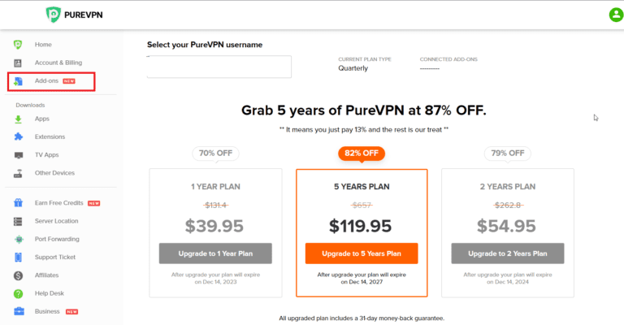This screenshot has height=325, width=624.
Task: Click the Port Forwarding icon
Action: pyautogui.click(x=18, y=239)
